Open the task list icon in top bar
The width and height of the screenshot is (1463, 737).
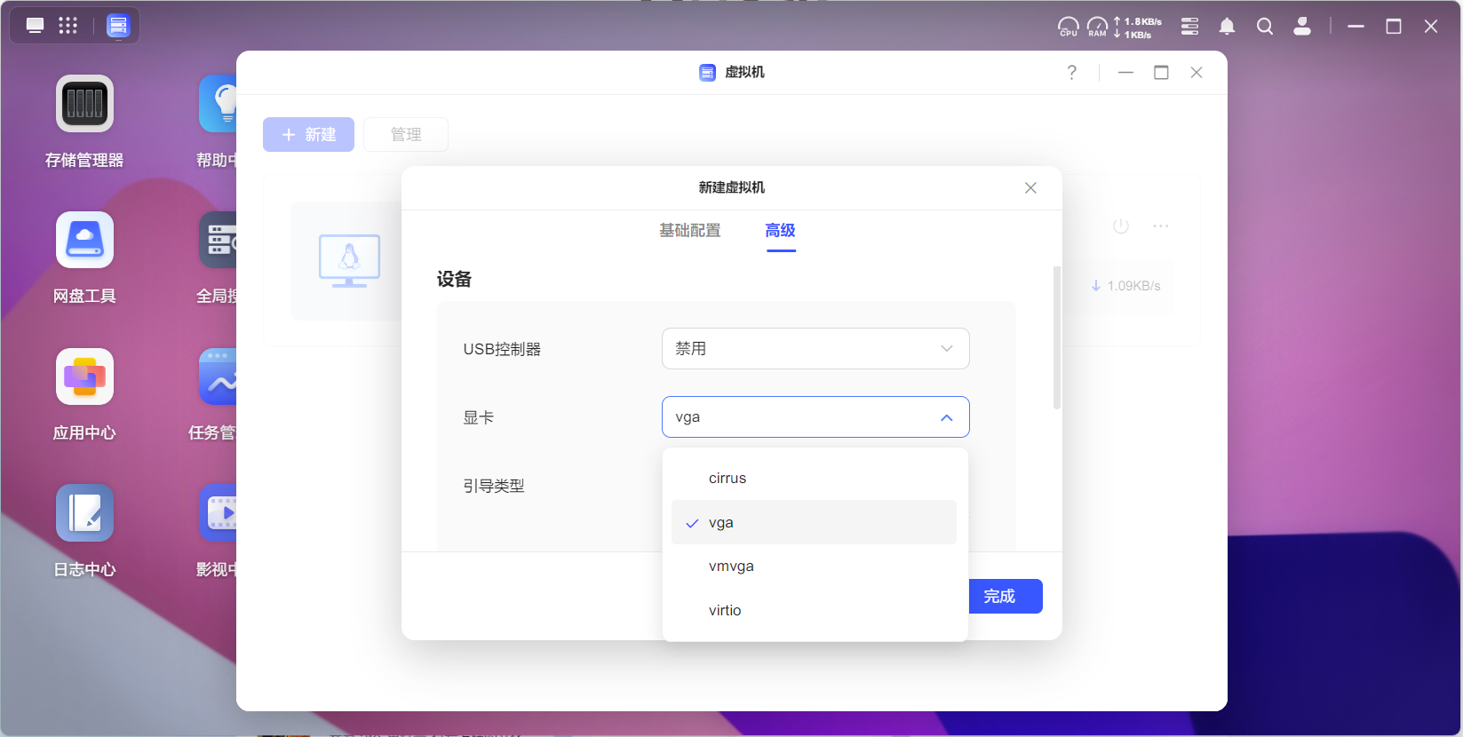point(1189,27)
